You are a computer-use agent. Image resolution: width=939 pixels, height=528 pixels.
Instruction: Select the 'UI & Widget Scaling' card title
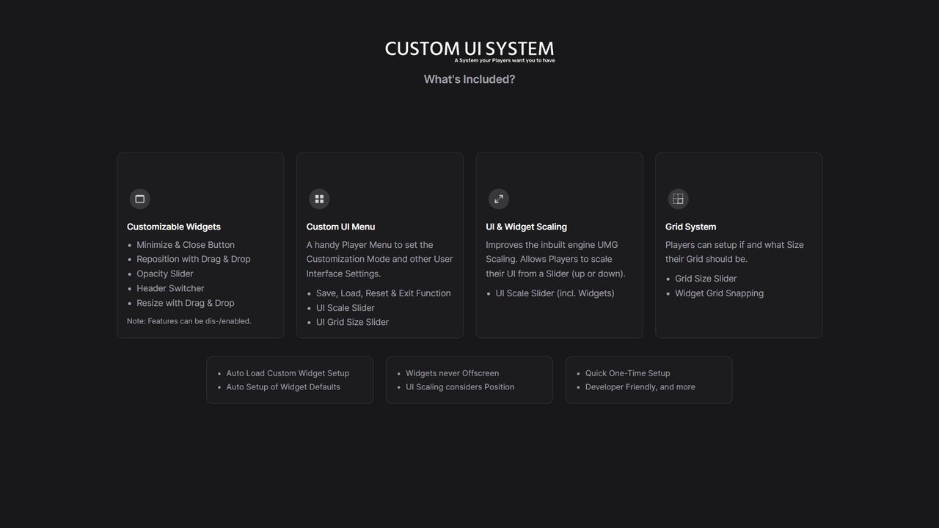pos(526,227)
